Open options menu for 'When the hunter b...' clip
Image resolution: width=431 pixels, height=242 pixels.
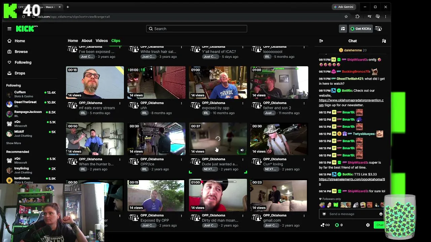click(120, 159)
